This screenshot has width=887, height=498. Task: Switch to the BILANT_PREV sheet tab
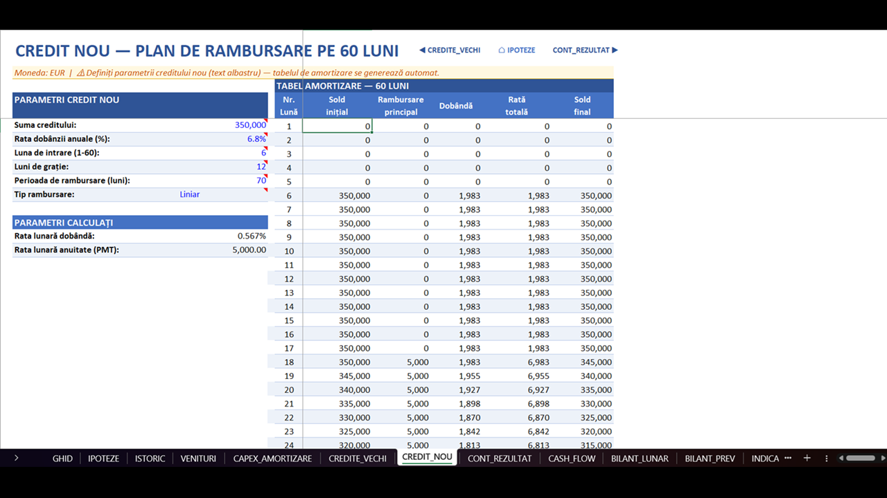coord(710,458)
